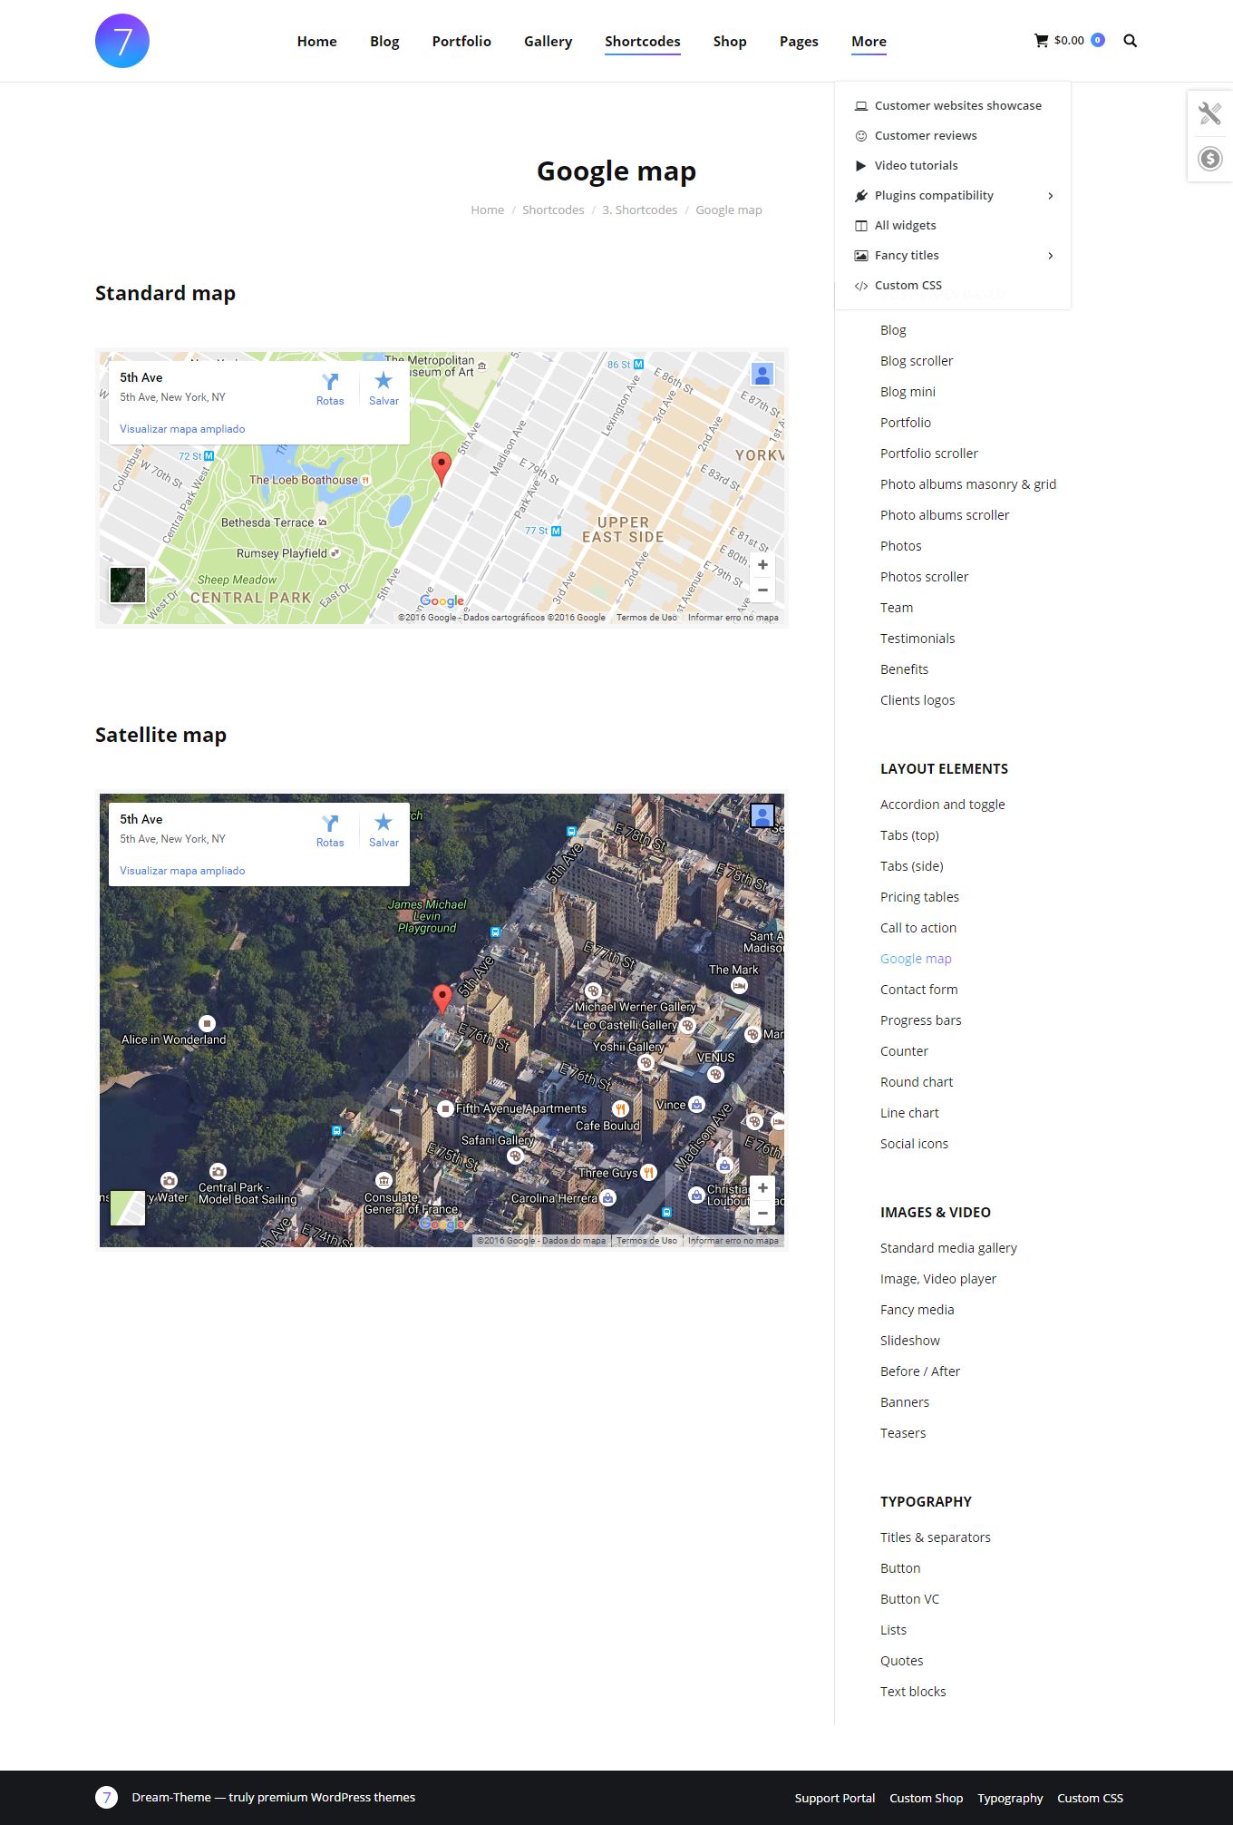Expand Fancy titles submenu arrow

click(1051, 256)
